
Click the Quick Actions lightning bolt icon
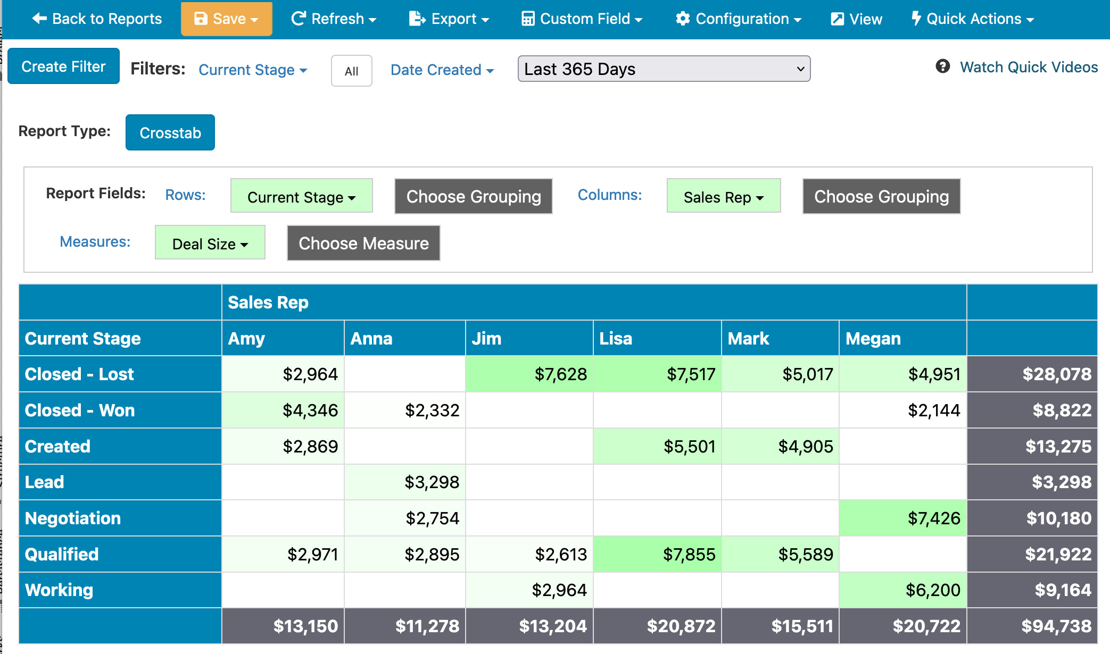tap(916, 19)
